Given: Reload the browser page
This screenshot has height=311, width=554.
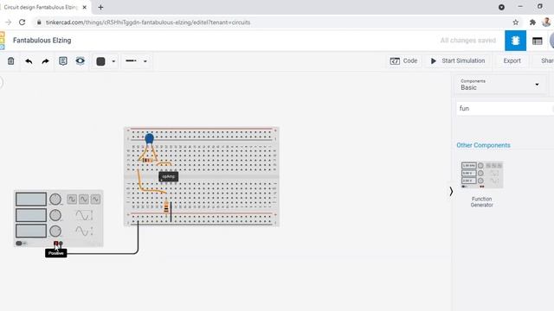Looking at the screenshot, I should [23, 22].
